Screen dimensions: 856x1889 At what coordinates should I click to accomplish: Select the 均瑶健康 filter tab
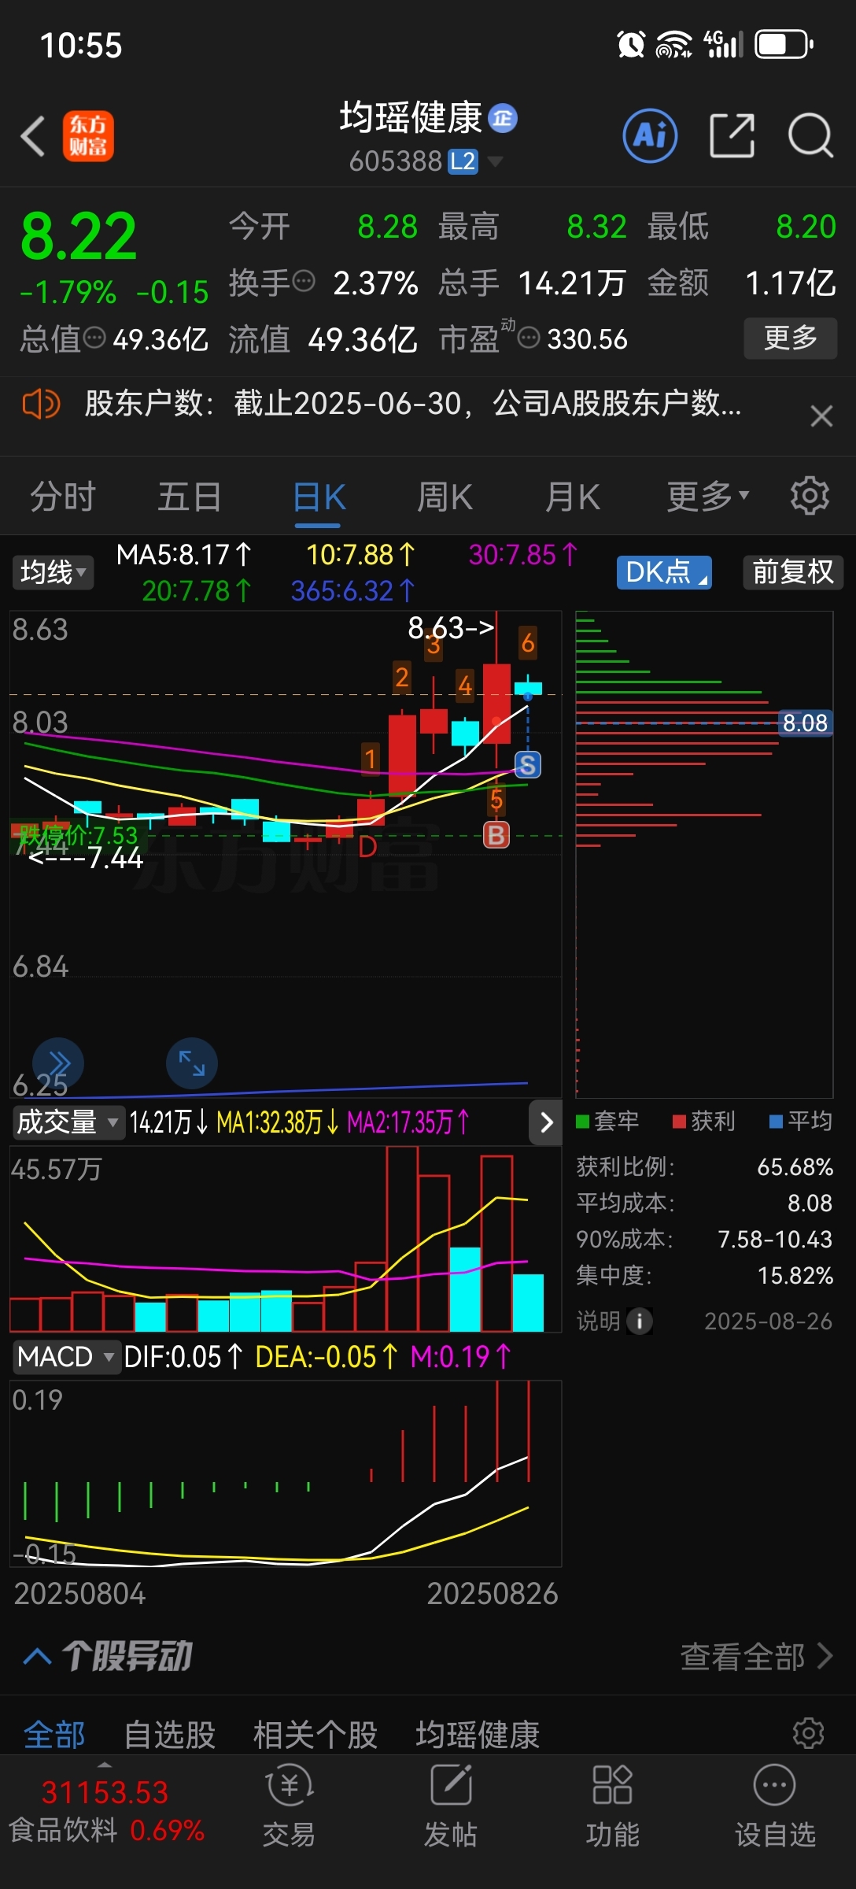[x=478, y=1735]
